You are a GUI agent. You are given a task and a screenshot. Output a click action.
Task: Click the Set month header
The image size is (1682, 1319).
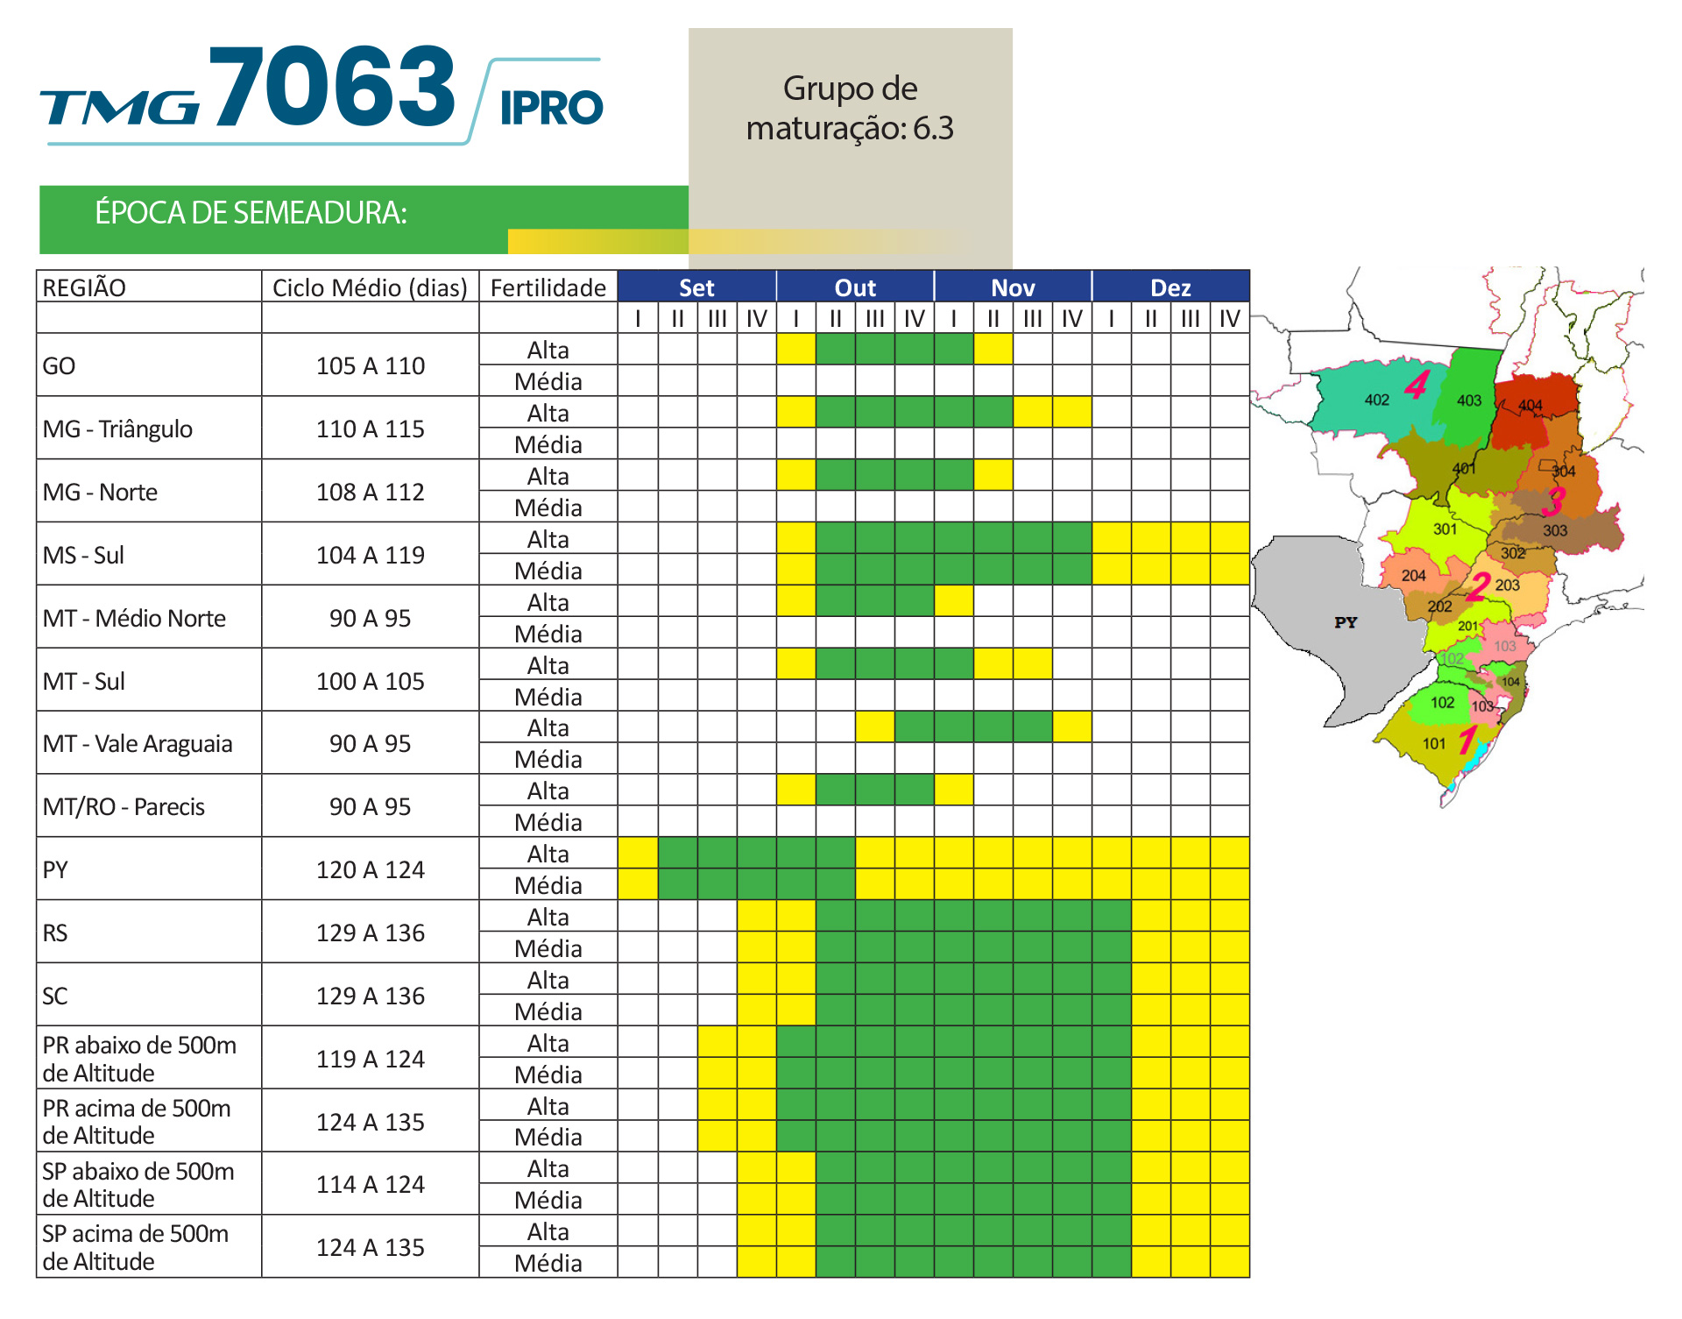click(x=696, y=287)
